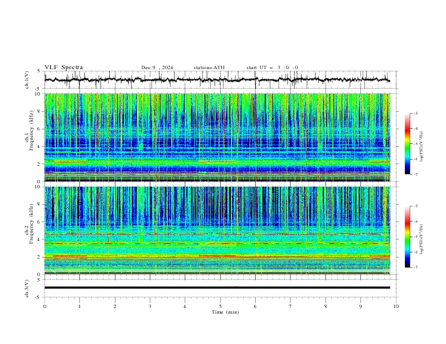Select the "Time (min)" axis label
The image size is (446, 344).
click(225, 312)
